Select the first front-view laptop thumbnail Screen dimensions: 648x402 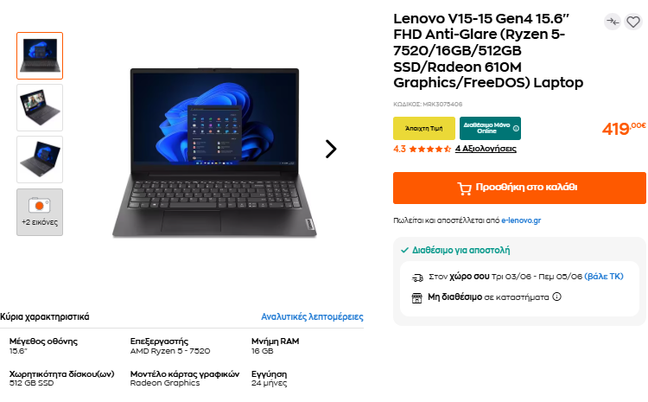[40, 55]
